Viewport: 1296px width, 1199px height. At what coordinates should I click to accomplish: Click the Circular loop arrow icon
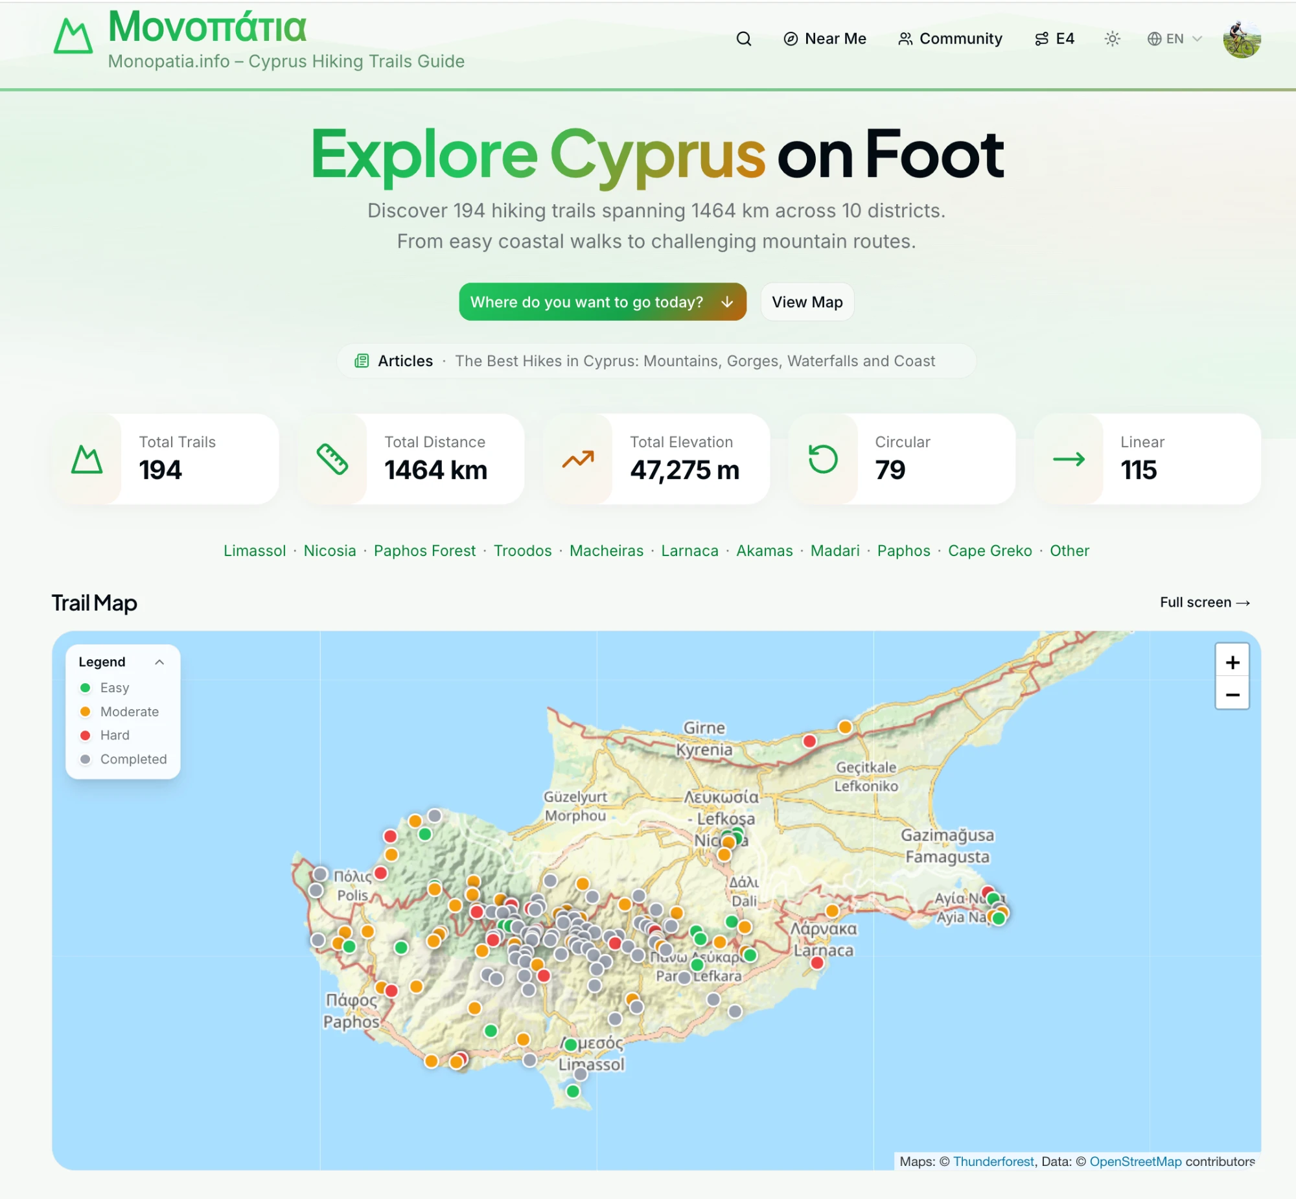(823, 459)
